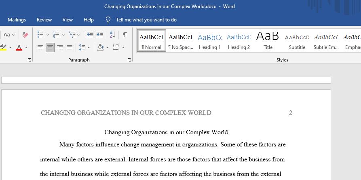Viewport: 361px width, 180px height.
Task: Click the lightbulb Tell Me icon
Action: pyautogui.click(x=108, y=20)
